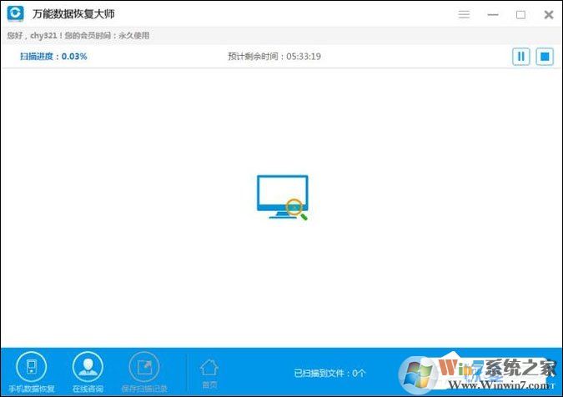The height and width of the screenshot is (397, 563).
Task: Open the hamburger menu in the title bar
Action: click(464, 14)
